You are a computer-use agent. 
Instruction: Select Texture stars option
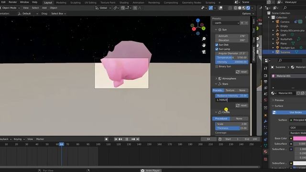230,90
